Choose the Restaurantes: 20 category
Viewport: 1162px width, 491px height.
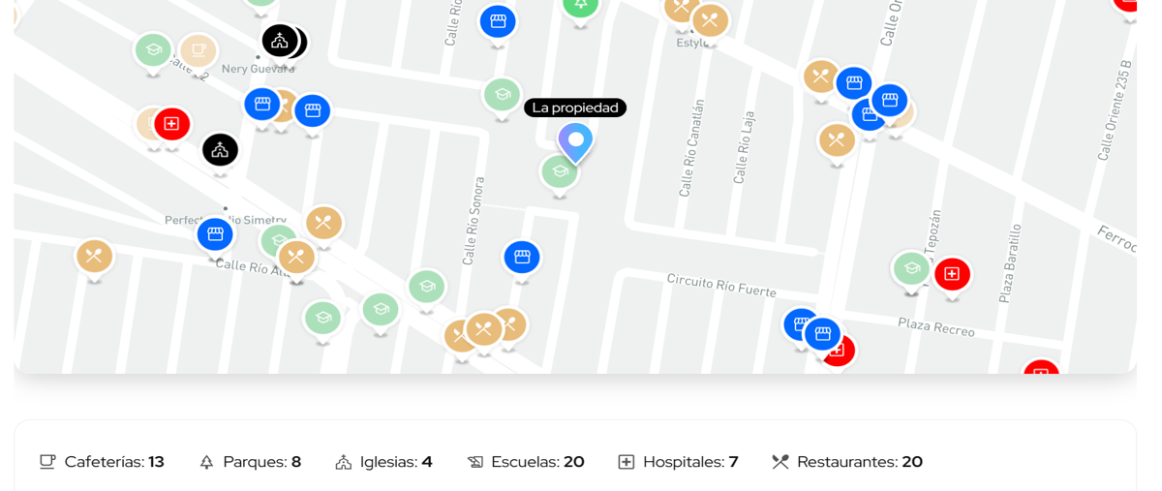point(847,462)
